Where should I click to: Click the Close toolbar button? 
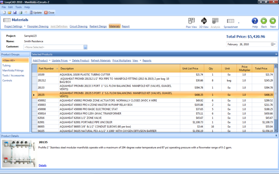(x=49, y=12)
